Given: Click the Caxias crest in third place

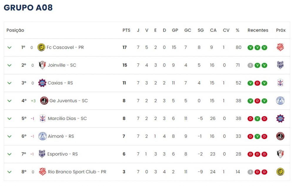Looking at the screenshot, I should click(42, 83).
